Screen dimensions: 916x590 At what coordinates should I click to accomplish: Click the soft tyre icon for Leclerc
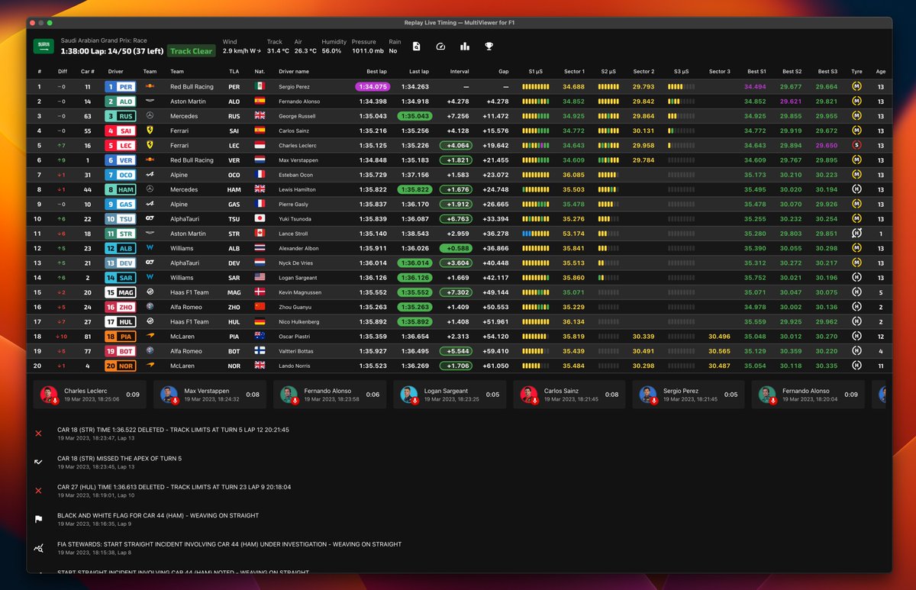856,146
